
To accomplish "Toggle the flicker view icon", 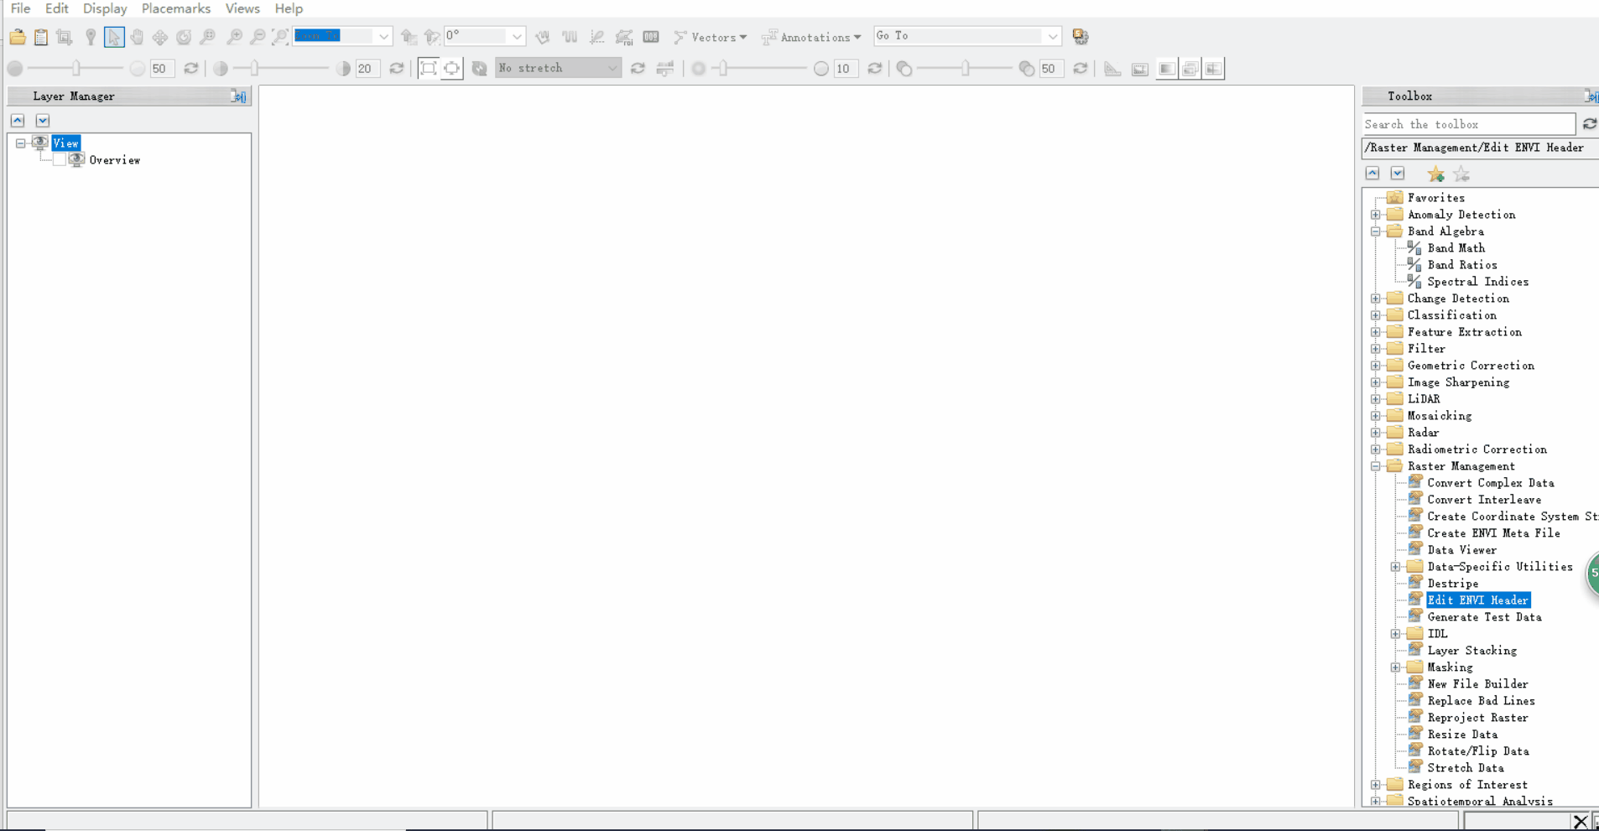I will pyautogui.click(x=1190, y=69).
